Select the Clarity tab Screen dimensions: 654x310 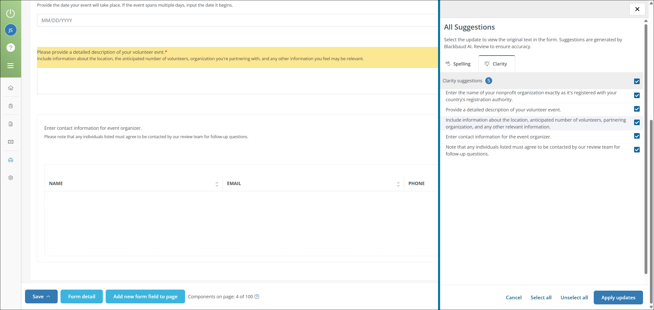496,64
